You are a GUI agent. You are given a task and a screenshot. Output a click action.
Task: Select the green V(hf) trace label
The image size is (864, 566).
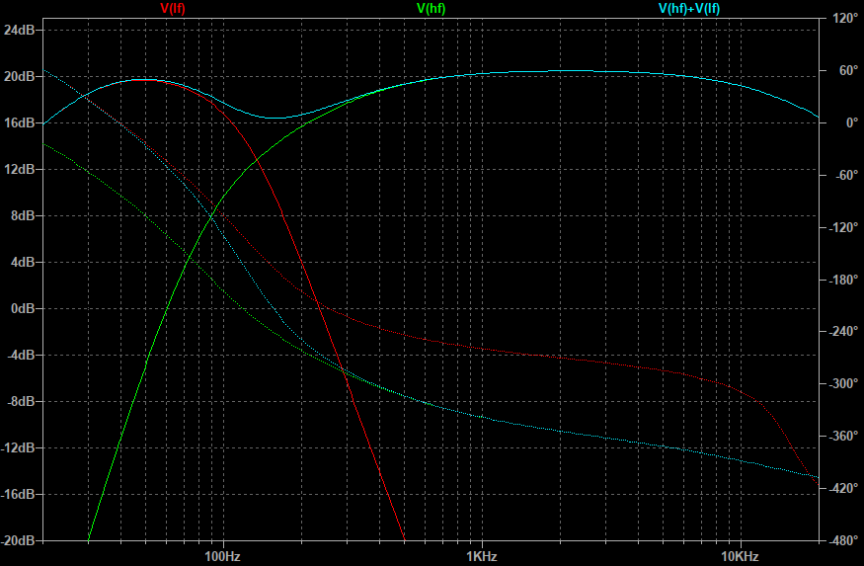click(x=431, y=9)
